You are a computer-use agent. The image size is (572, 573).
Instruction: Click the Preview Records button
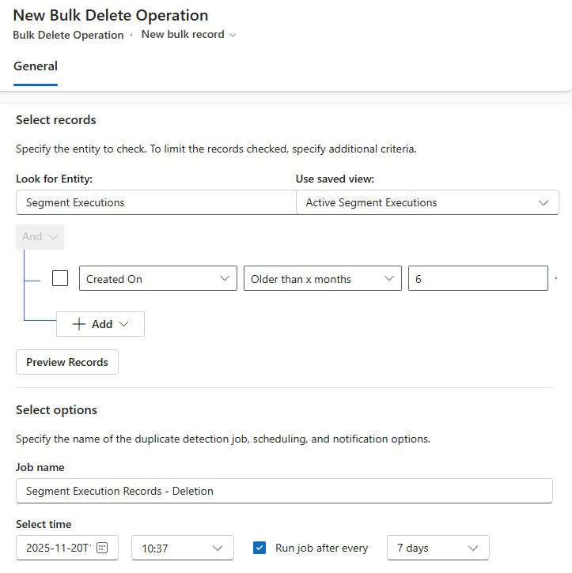pos(67,362)
